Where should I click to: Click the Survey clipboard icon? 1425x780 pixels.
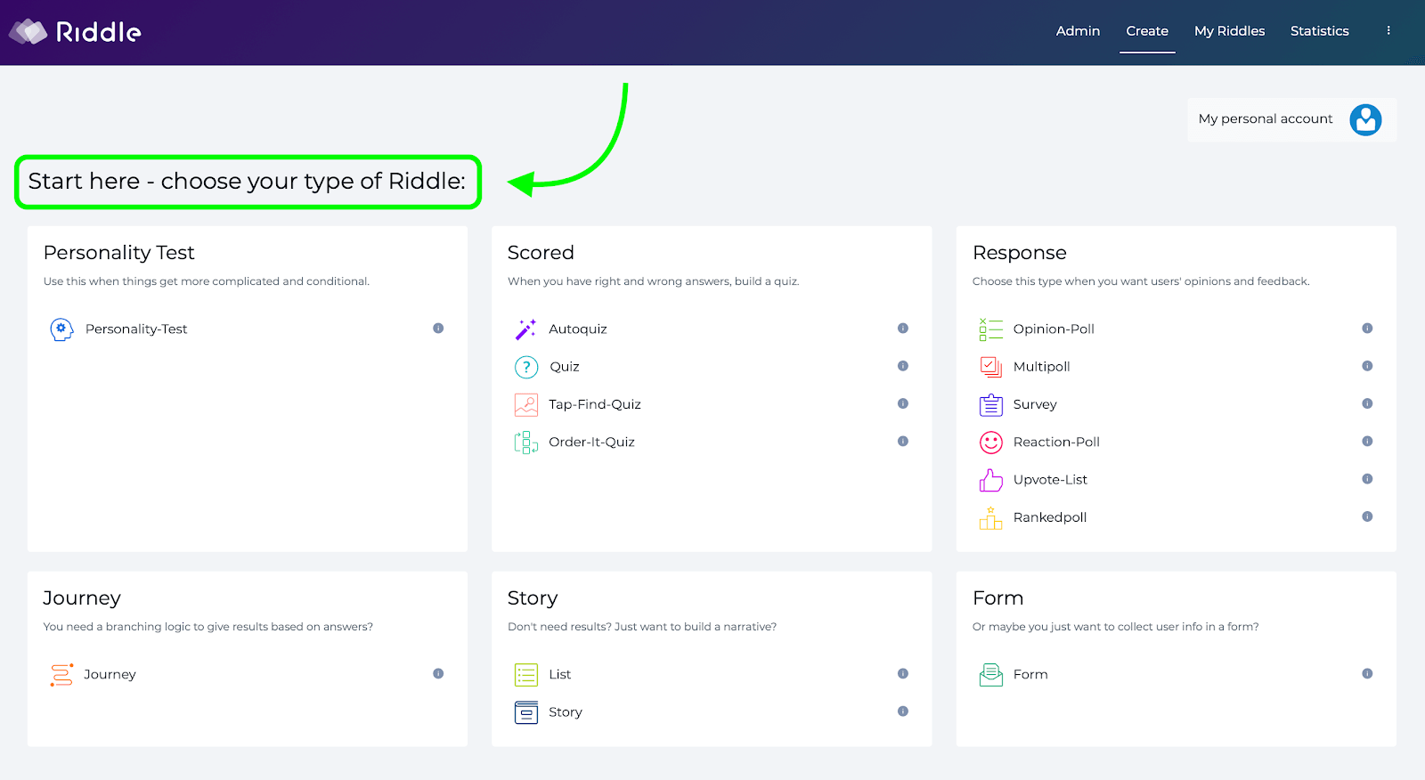(991, 405)
